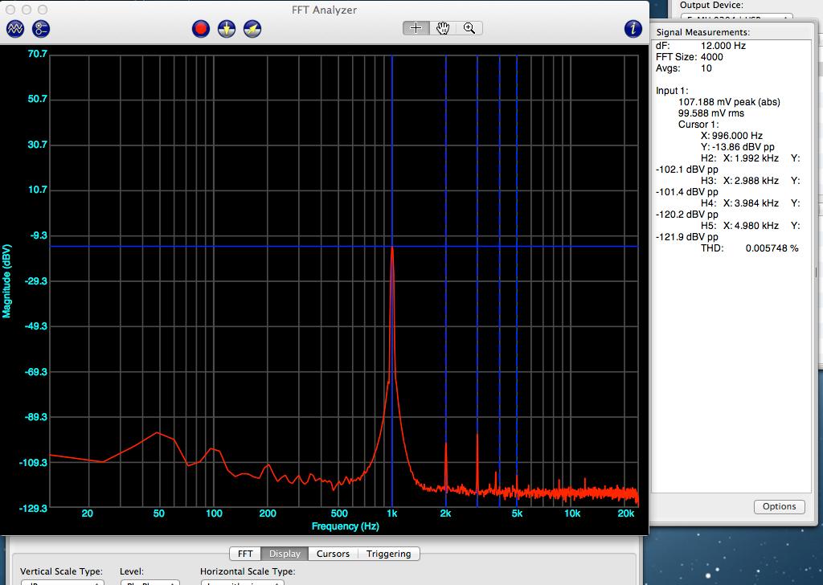
Task: Switch to the Display tab
Action: coord(285,554)
